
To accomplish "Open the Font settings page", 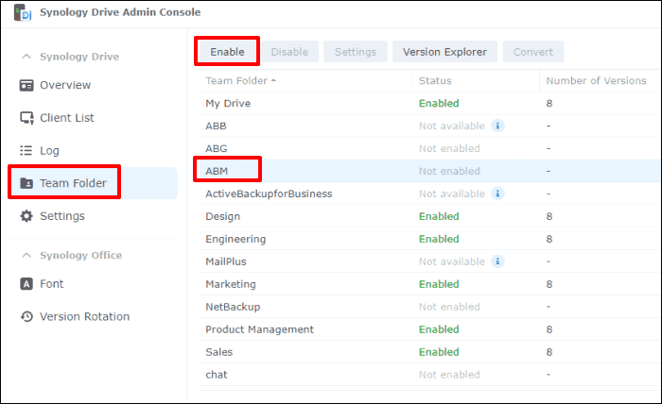I will [x=51, y=283].
